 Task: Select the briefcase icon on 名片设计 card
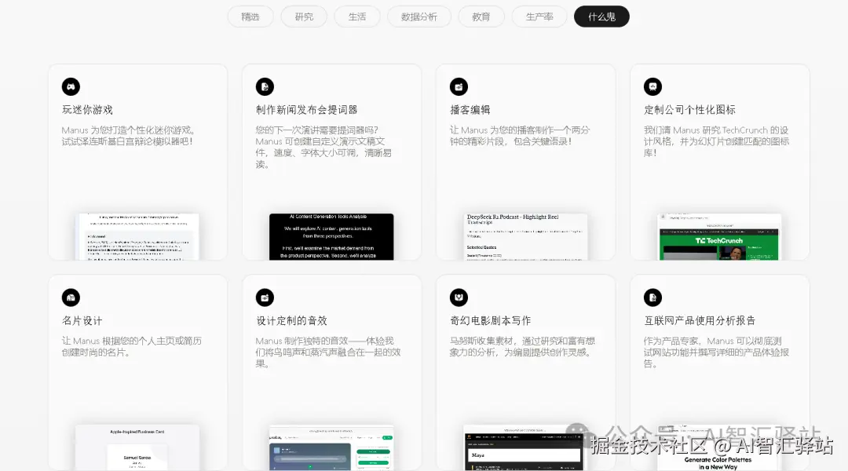coord(71,297)
